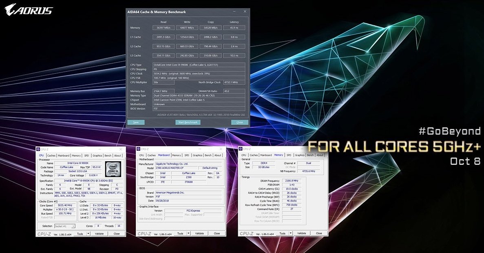Click the Memory Latency value 45.9 ns
Screen dimensions: 484x253
click(234, 28)
